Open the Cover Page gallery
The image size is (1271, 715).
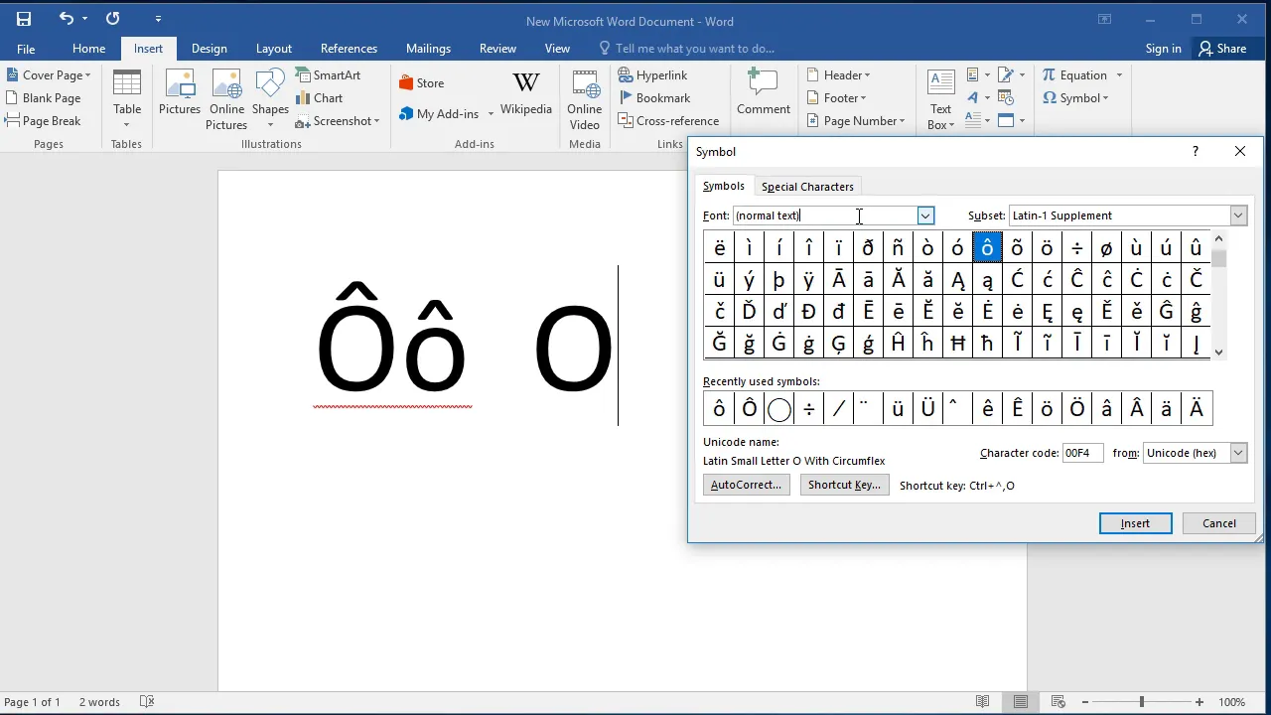[x=48, y=75]
